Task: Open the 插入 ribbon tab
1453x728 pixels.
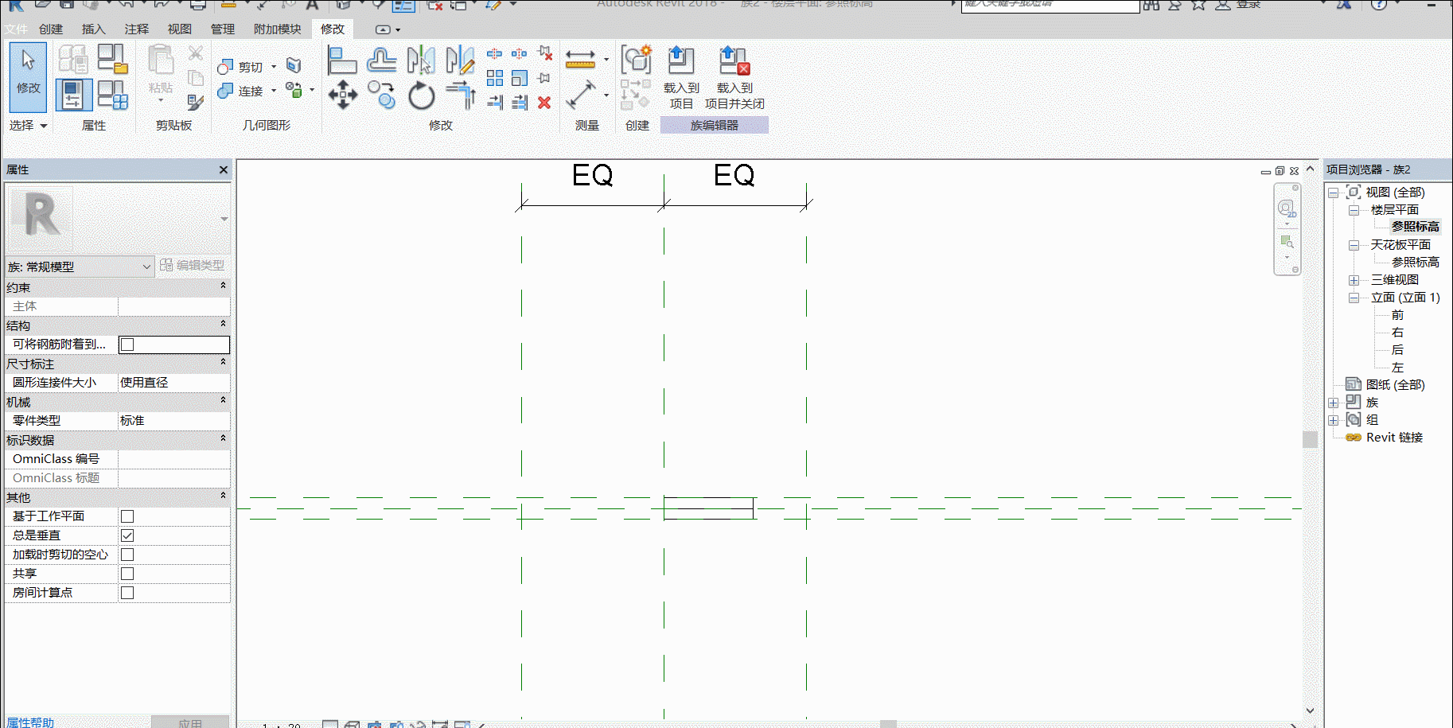Action: click(93, 29)
